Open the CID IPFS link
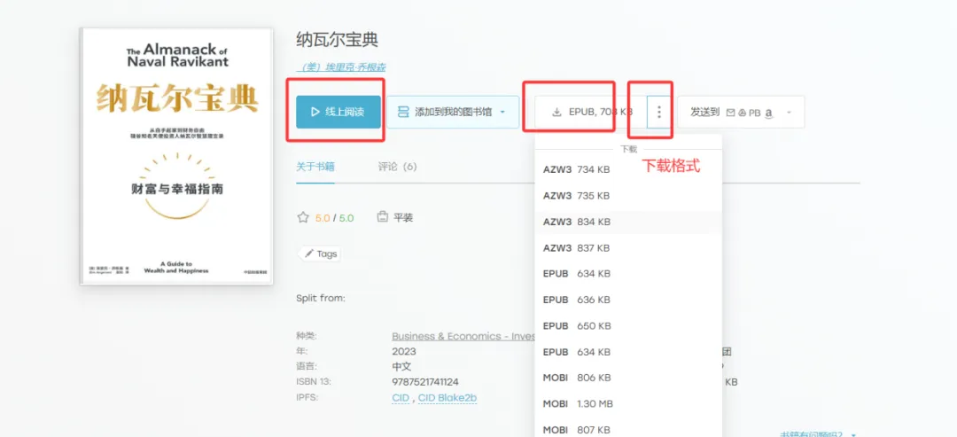957x437 pixels. tap(401, 398)
